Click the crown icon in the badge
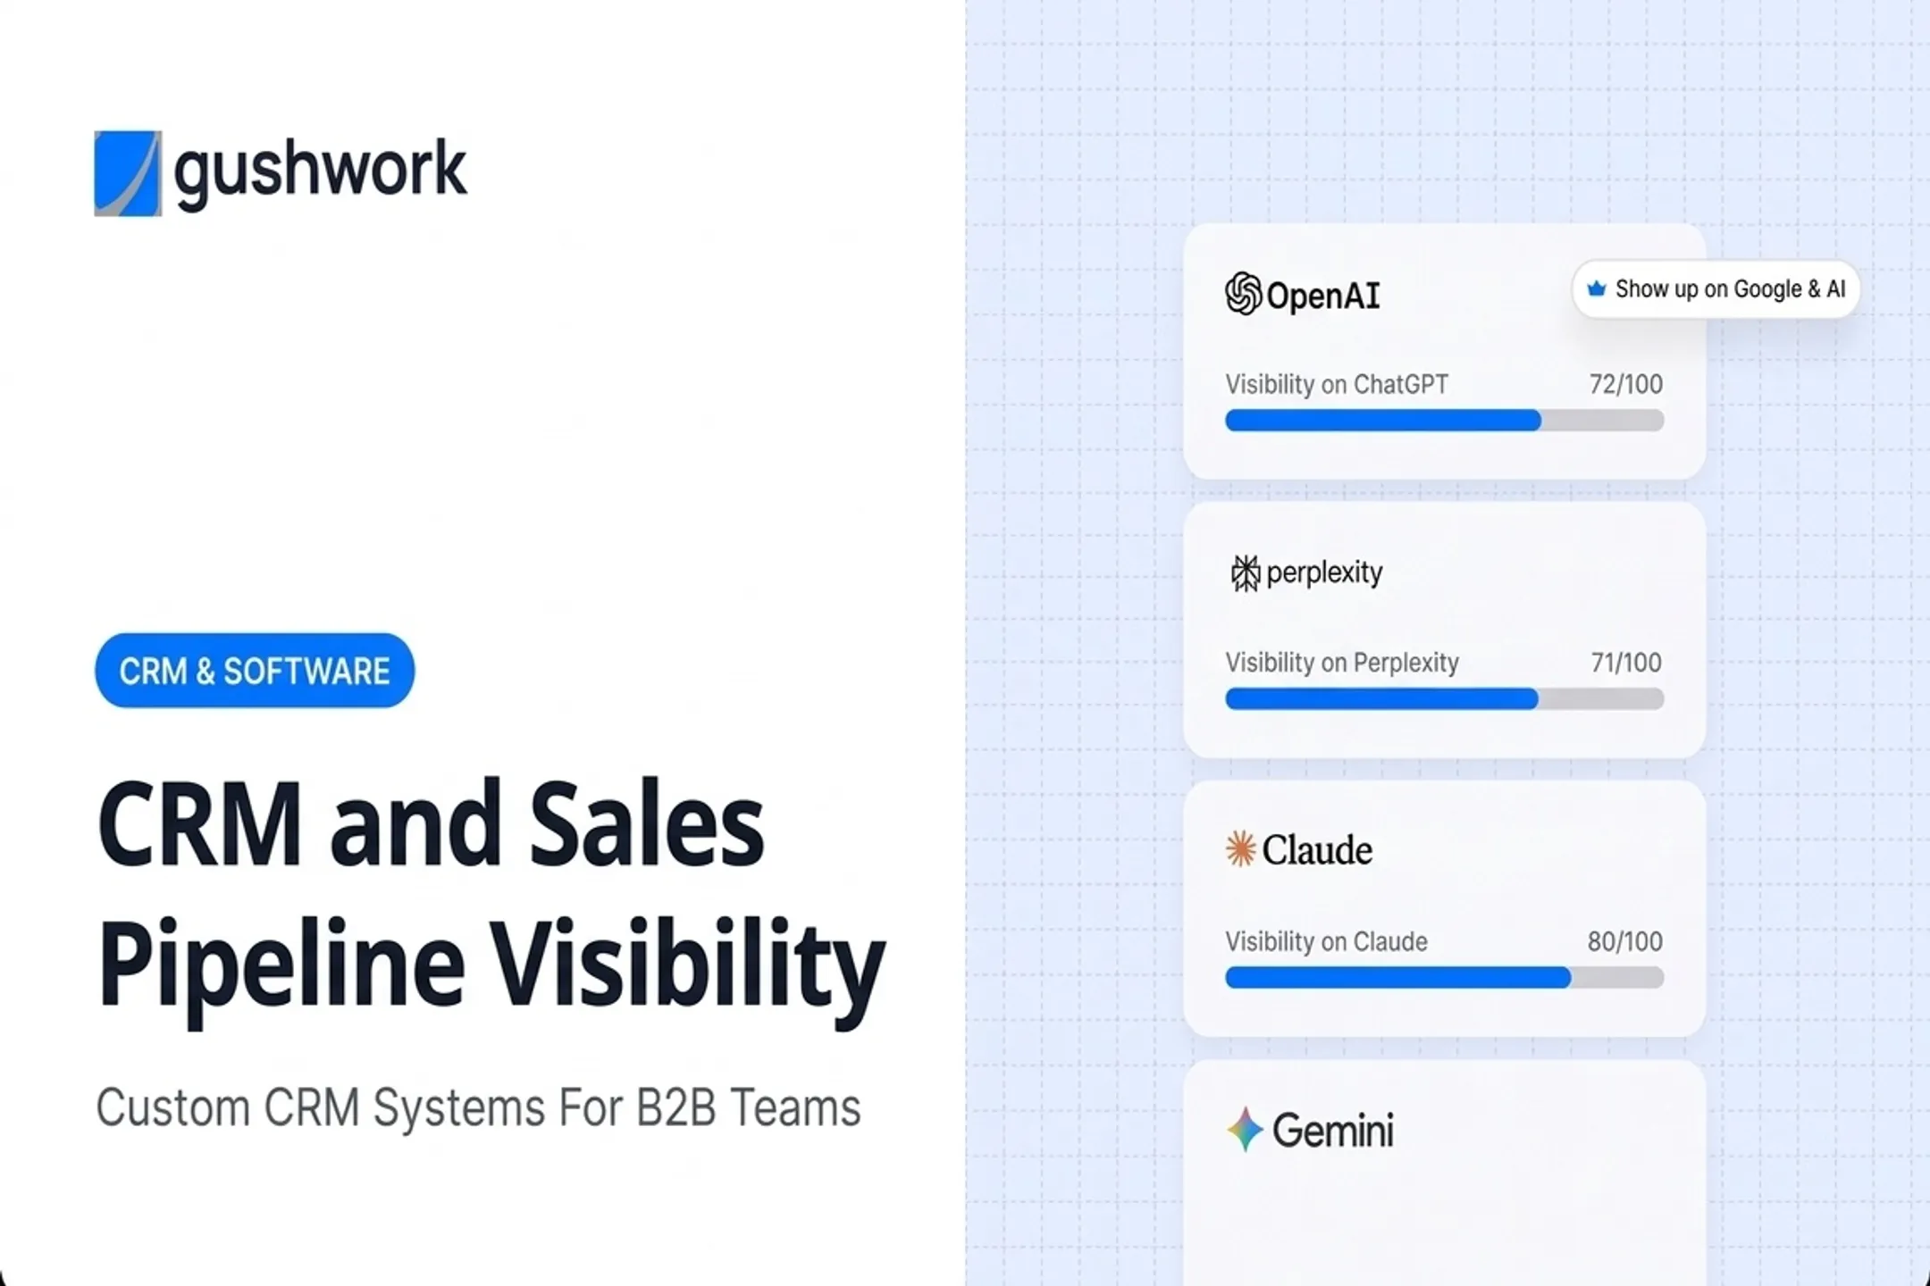Screen dimensions: 1930x1286 [1596, 288]
